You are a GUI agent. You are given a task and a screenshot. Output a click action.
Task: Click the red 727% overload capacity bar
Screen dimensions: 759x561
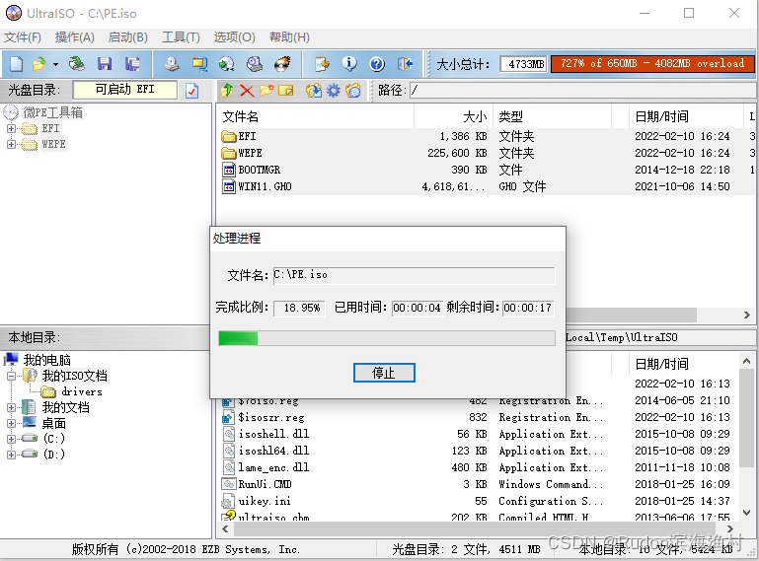(652, 63)
